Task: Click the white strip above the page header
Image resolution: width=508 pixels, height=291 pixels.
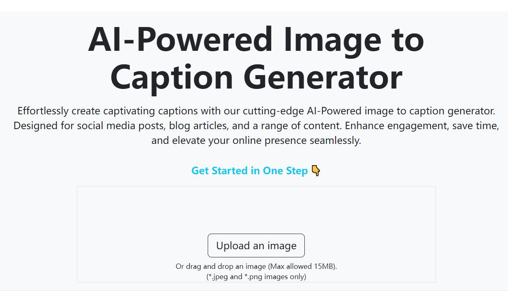Action: point(254,5)
